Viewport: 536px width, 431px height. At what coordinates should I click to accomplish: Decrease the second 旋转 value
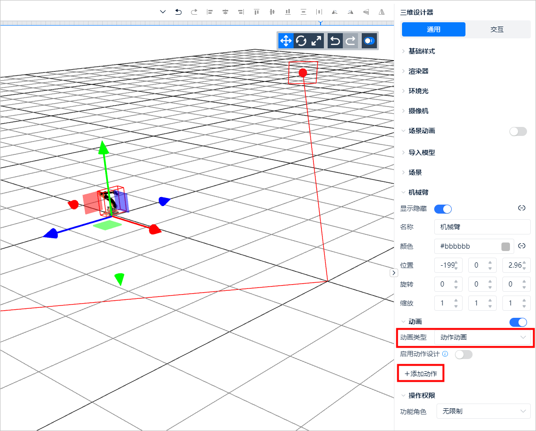pyautogui.click(x=490, y=287)
